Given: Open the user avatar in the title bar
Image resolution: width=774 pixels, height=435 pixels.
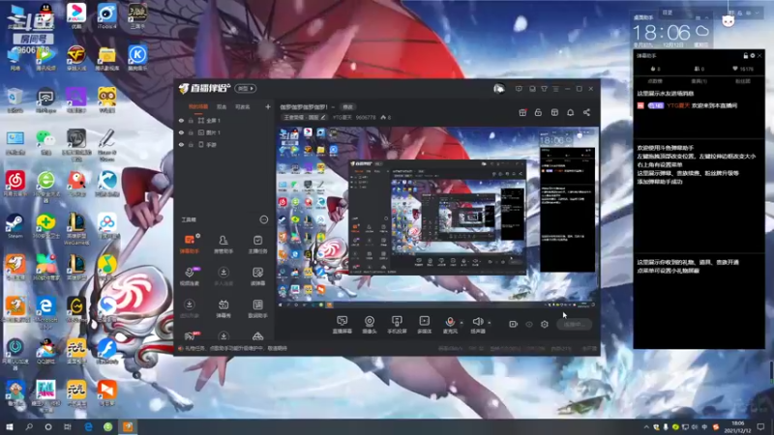Looking at the screenshot, I should pyautogui.click(x=499, y=89).
